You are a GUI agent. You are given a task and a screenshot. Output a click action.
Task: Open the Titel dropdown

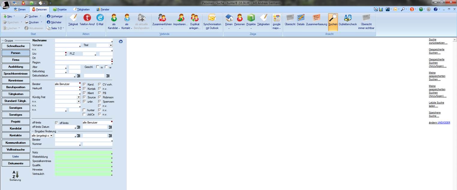pyautogui.click(x=111, y=45)
